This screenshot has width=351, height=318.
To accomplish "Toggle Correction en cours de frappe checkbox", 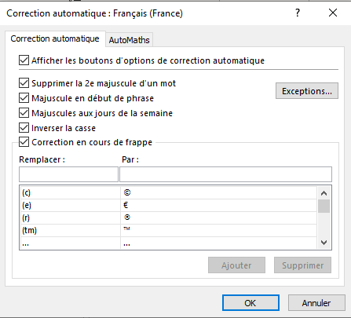I will point(24,142).
